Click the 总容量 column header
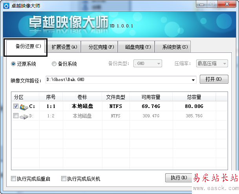The image size is (239, 194). 194,97
